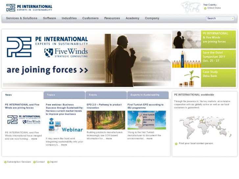Screen dimensions: 239x179
Task: Switch to the Events tab
Action: coord(106,95)
